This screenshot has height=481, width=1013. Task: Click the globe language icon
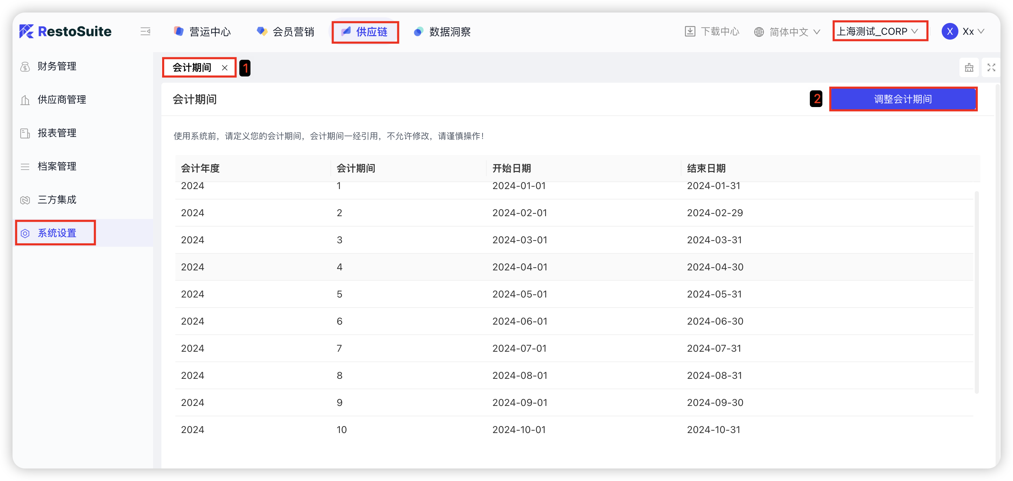pyautogui.click(x=759, y=32)
